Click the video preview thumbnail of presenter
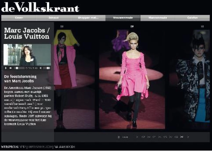Viewport: 212px width, 151px height. [27, 55]
